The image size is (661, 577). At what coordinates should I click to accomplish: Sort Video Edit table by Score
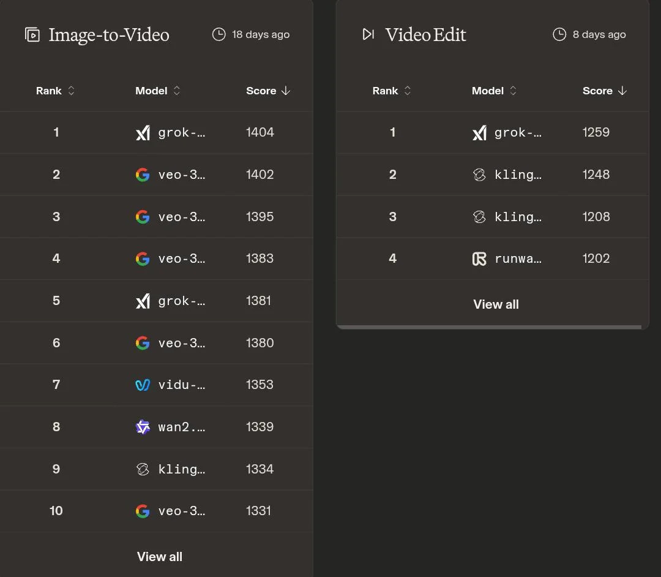605,91
